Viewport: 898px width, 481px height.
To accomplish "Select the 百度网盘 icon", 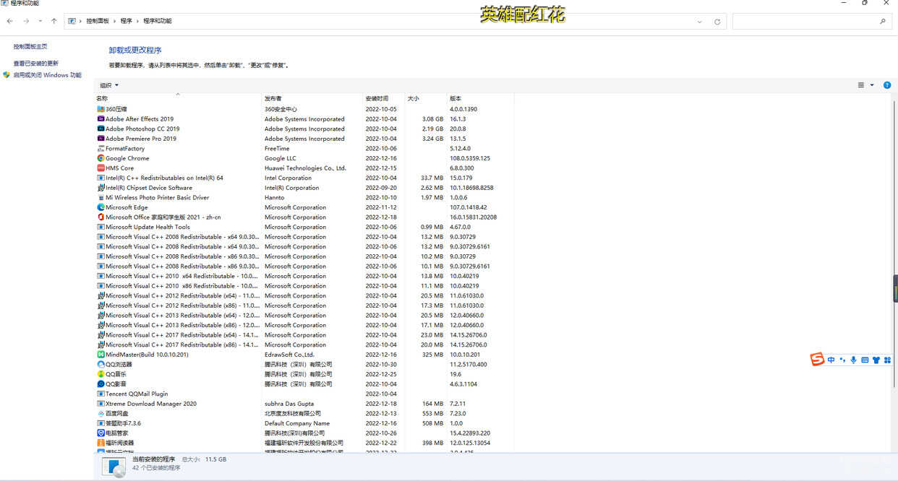I will (x=101, y=414).
